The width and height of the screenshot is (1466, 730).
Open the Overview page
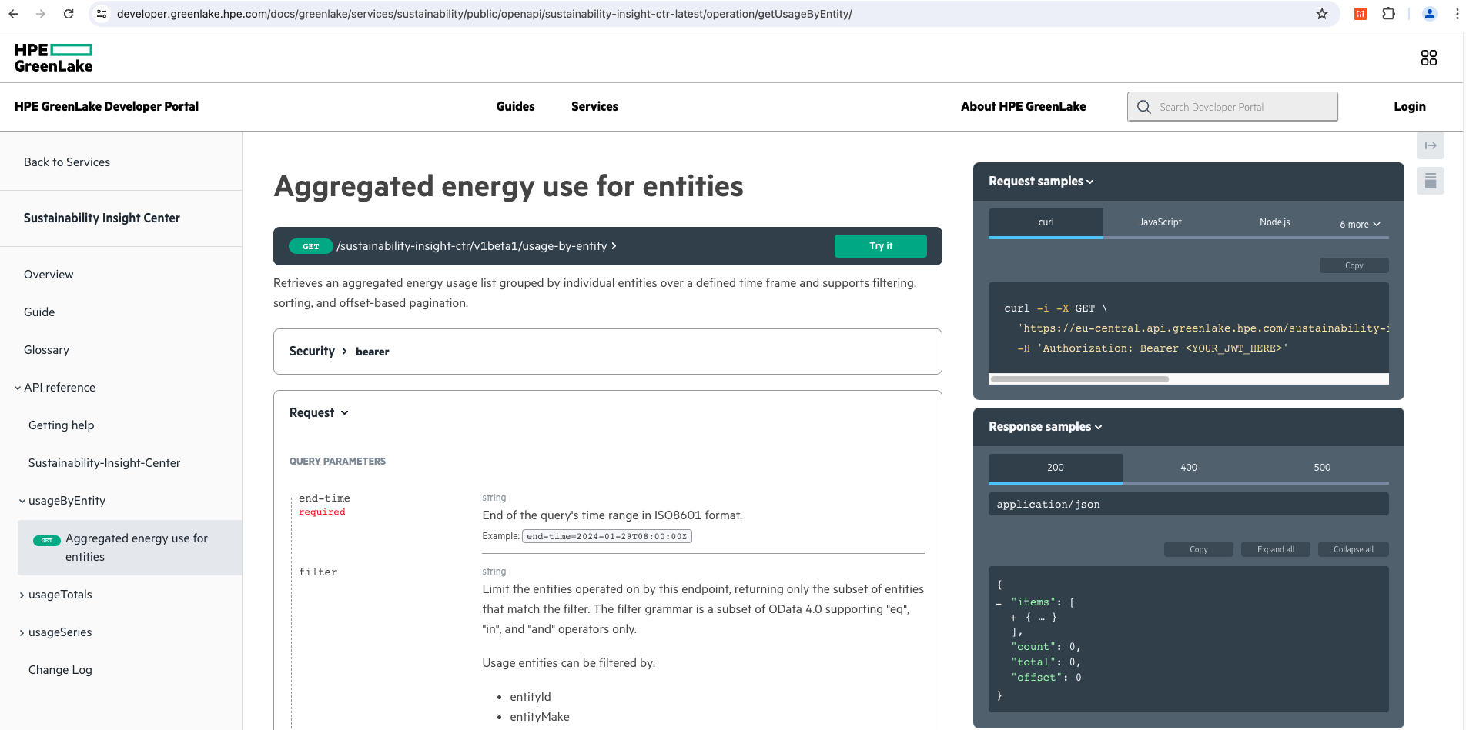49,275
